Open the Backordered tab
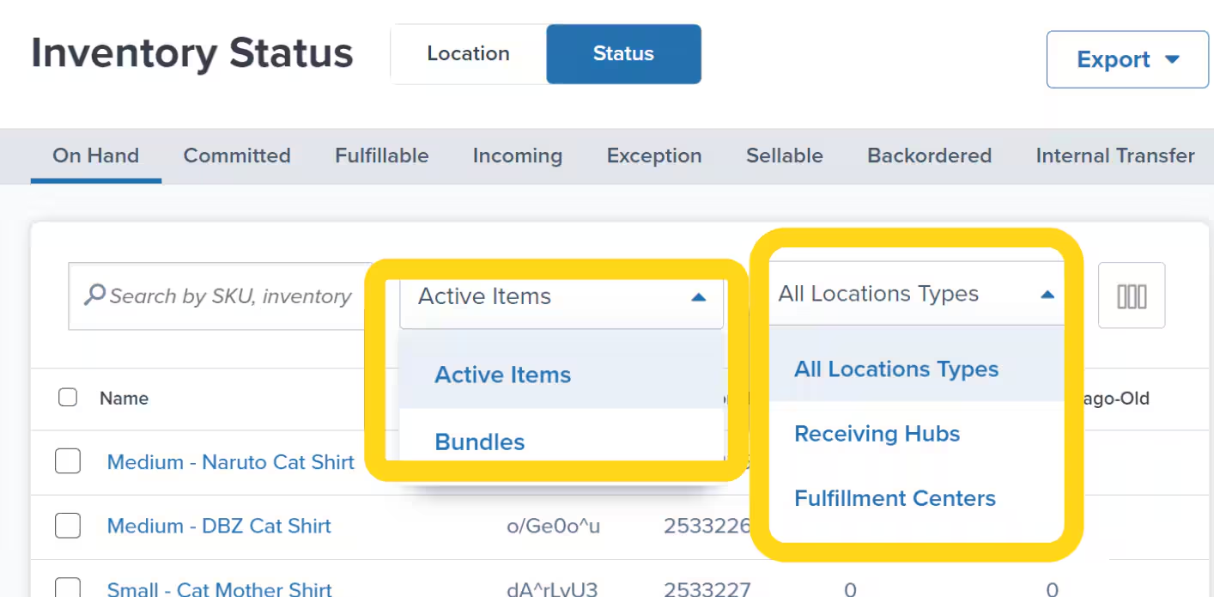The height and width of the screenshot is (597, 1214). tap(929, 155)
